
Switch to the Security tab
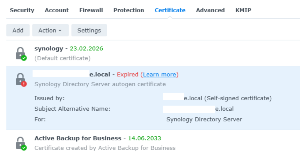point(22,10)
